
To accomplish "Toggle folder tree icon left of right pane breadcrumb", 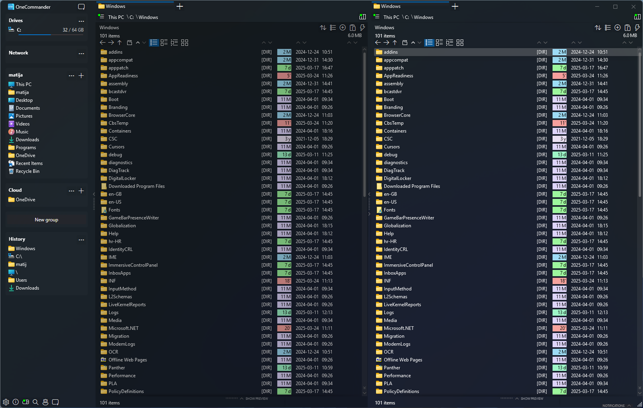I will pos(377,16).
